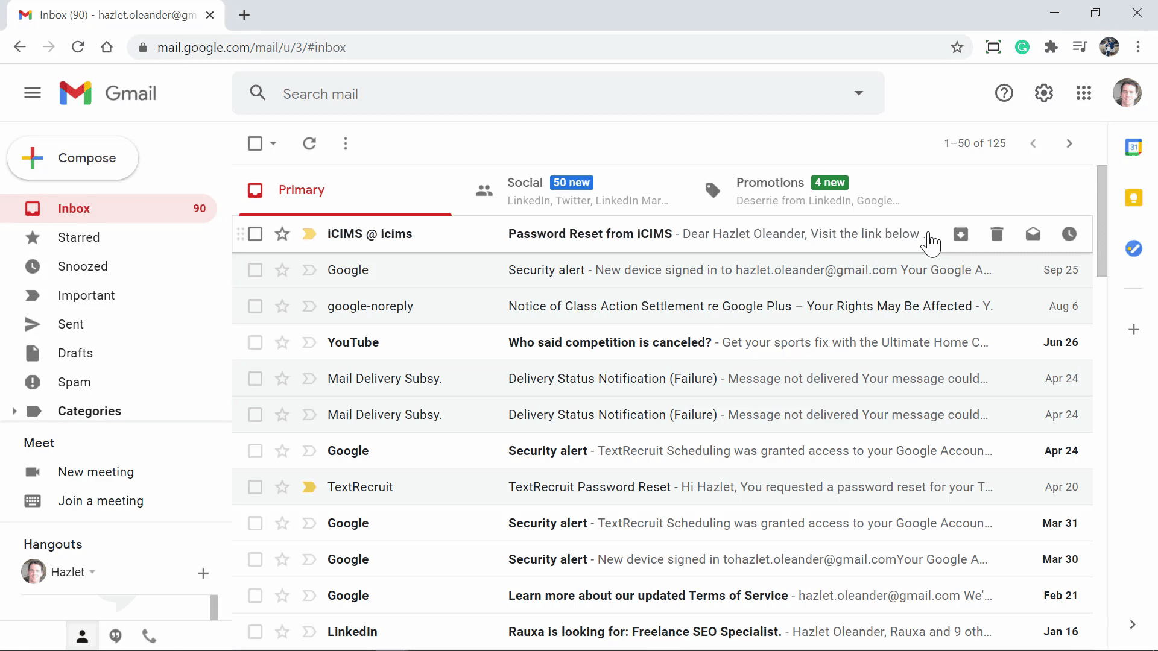Open Chrome media control icon
The height and width of the screenshot is (651, 1158).
(x=1080, y=47)
